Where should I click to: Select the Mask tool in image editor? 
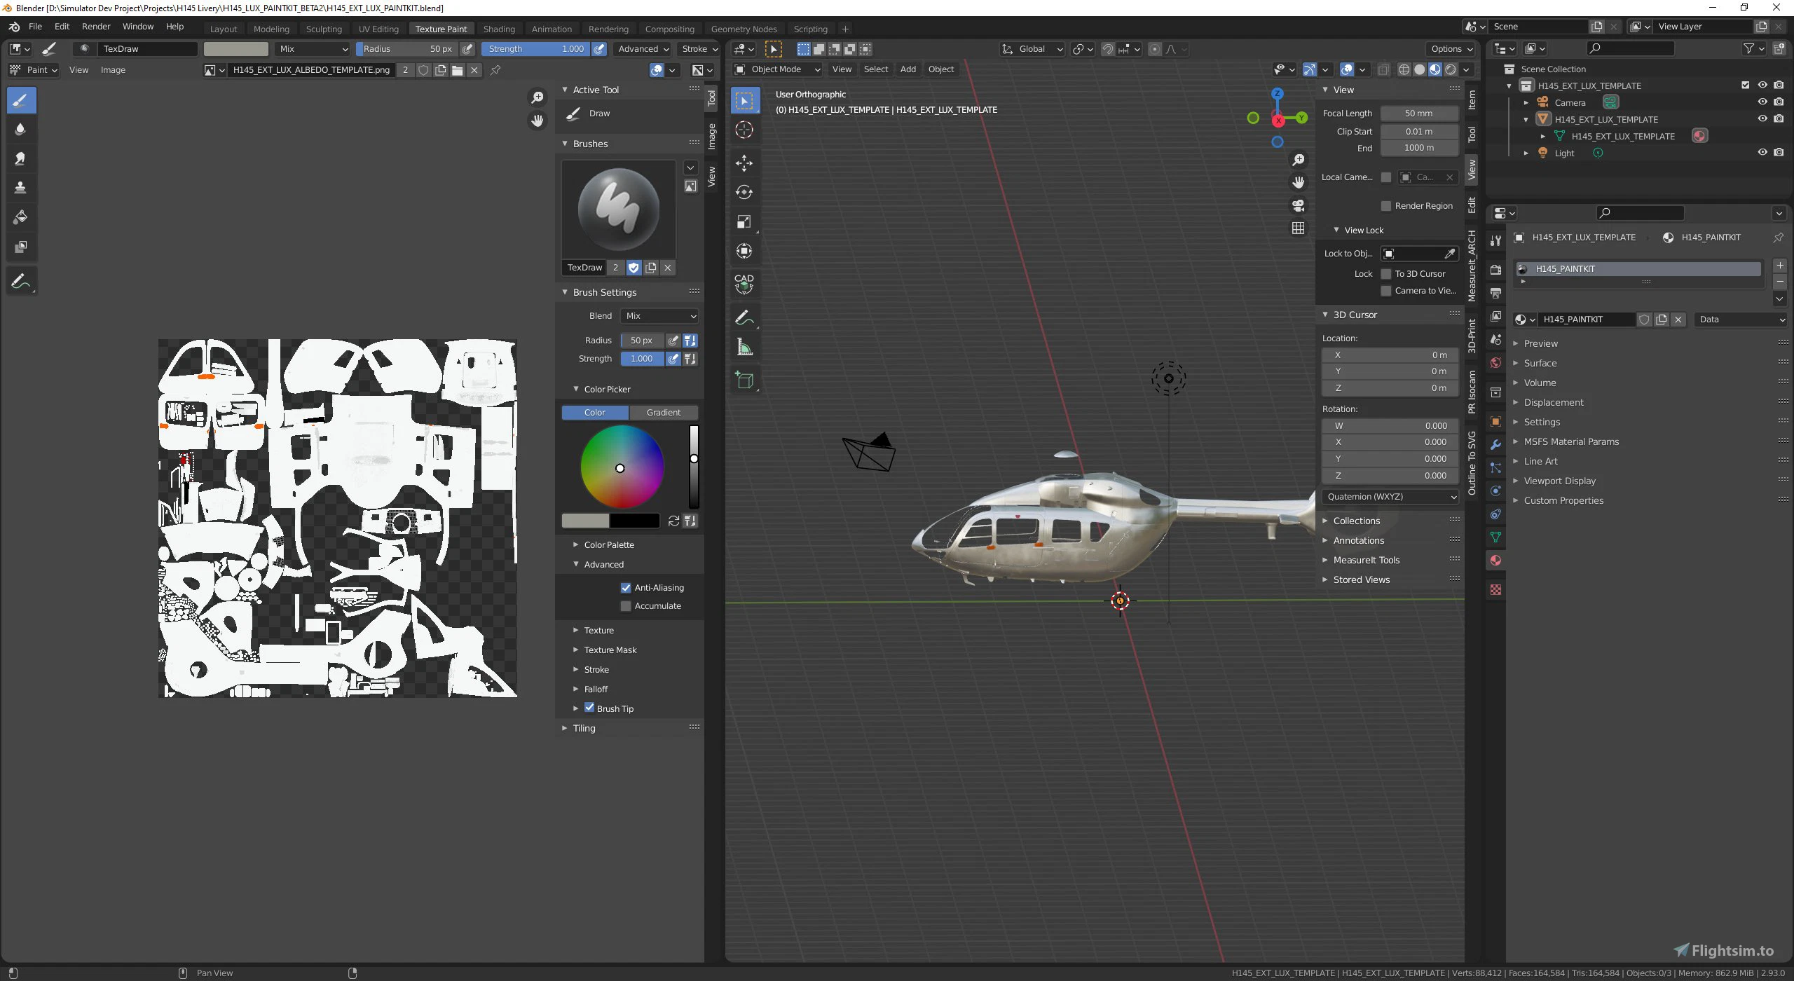21,247
